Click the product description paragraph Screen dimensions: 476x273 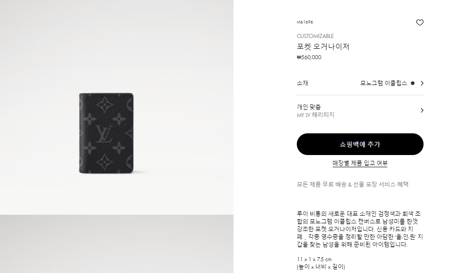(x=360, y=229)
